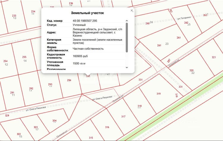Select parcel 303 on the map
The image size is (223, 141).
pyautogui.click(x=36, y=127)
